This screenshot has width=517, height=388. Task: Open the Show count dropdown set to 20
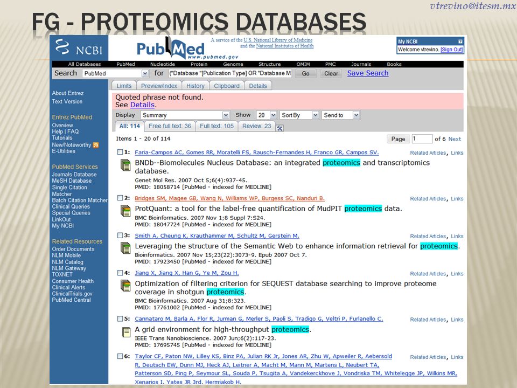tap(267, 115)
